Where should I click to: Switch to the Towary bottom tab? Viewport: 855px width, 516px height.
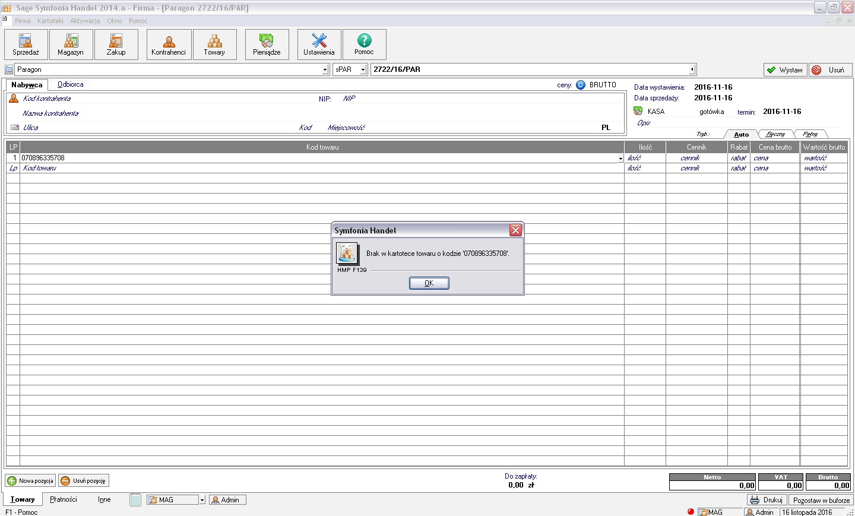(x=23, y=499)
